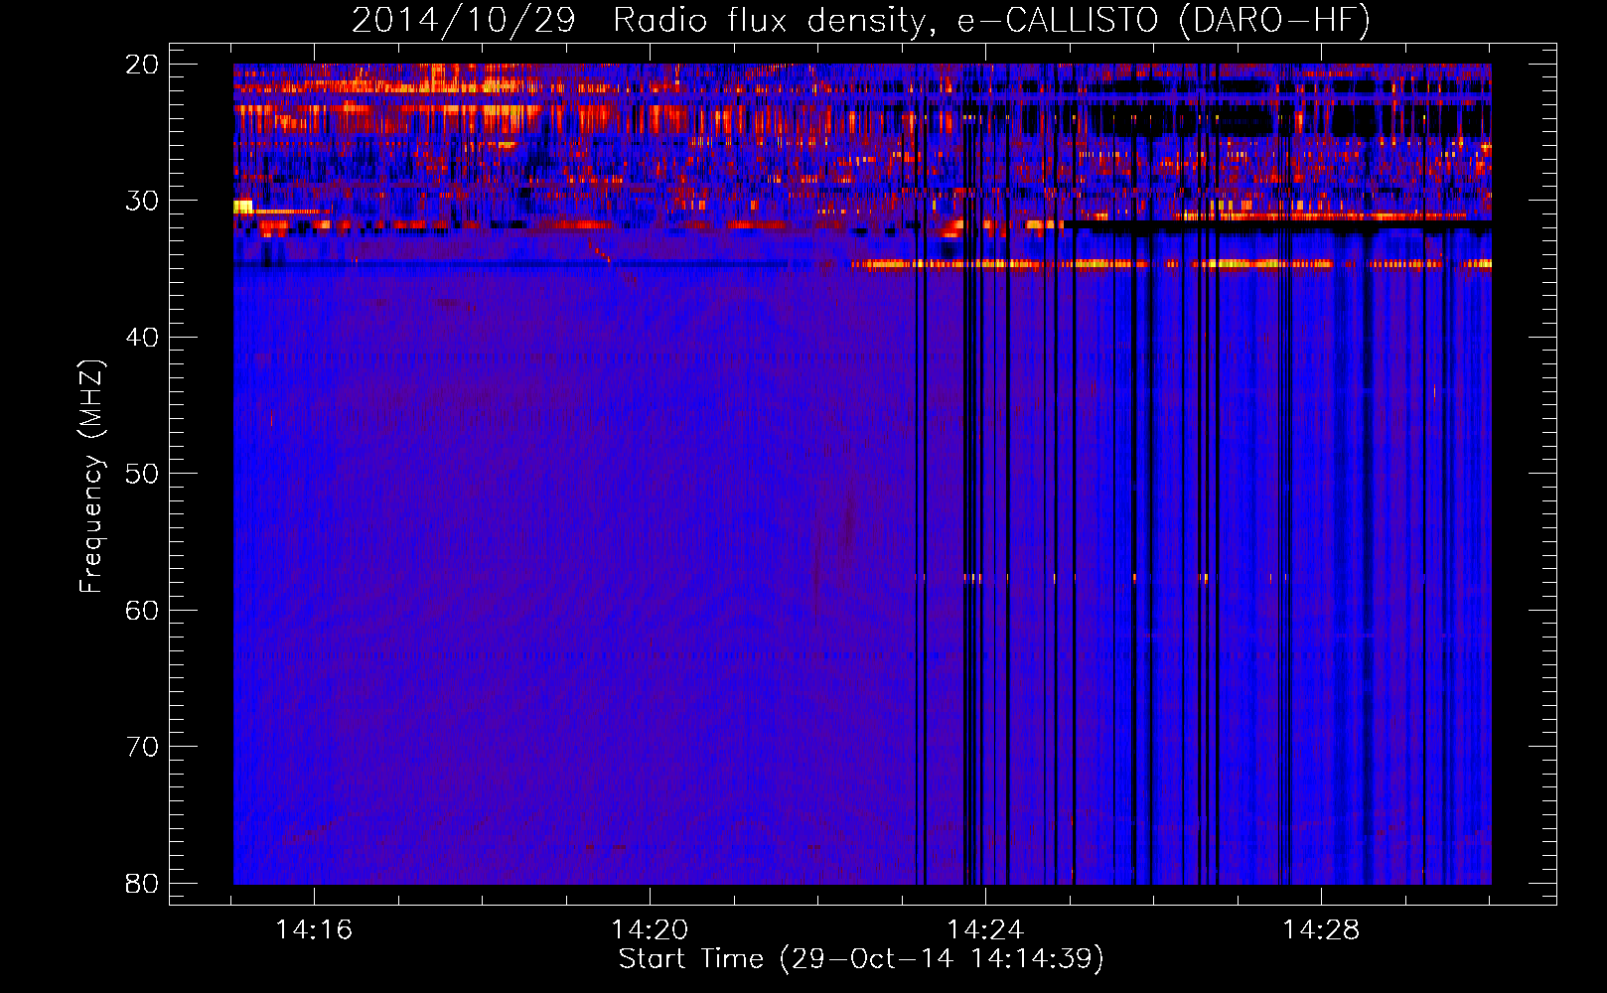Click the '14:20' time tick label
Image resolution: width=1607 pixels, height=993 pixels.
(650, 930)
